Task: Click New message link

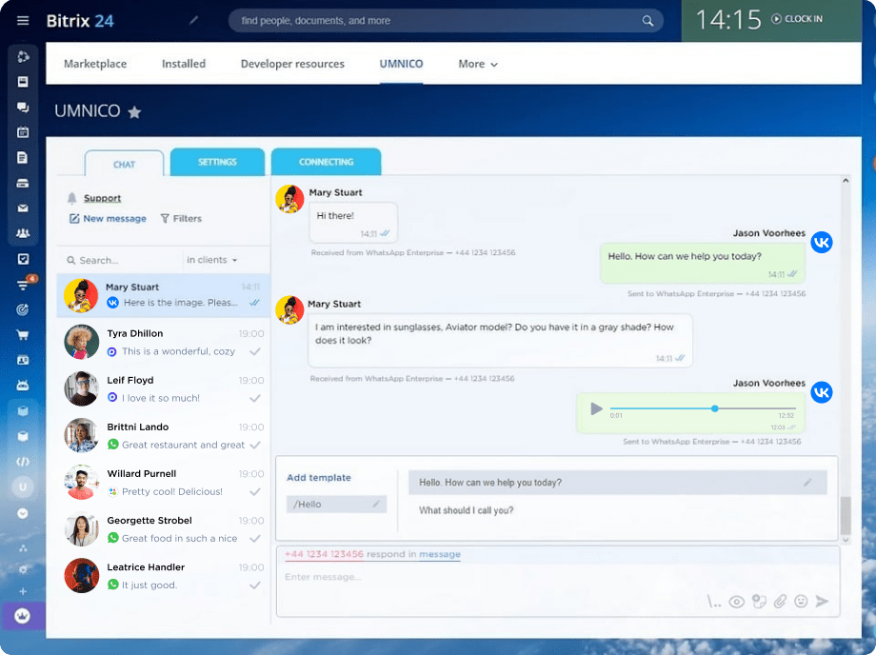Action: (x=108, y=219)
